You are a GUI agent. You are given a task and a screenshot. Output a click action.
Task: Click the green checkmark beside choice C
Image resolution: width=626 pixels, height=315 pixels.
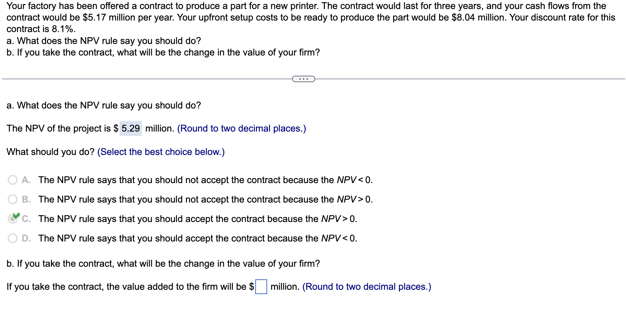(16, 216)
